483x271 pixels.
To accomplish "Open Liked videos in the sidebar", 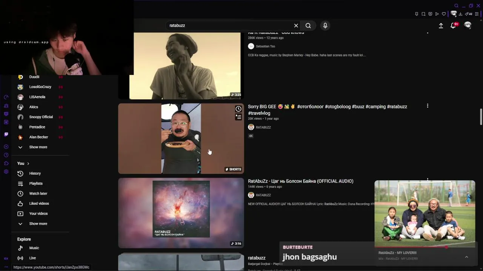I will (x=39, y=204).
